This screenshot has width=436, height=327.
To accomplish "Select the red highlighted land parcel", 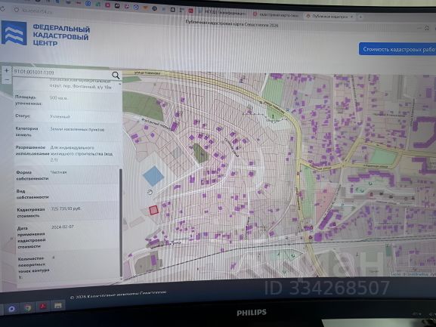I will tap(153, 210).
